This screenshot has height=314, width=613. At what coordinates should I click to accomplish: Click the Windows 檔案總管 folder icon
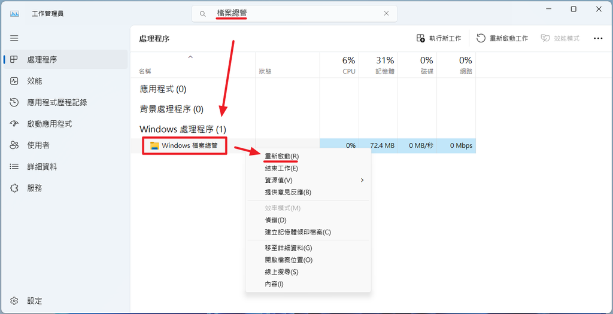click(x=155, y=146)
